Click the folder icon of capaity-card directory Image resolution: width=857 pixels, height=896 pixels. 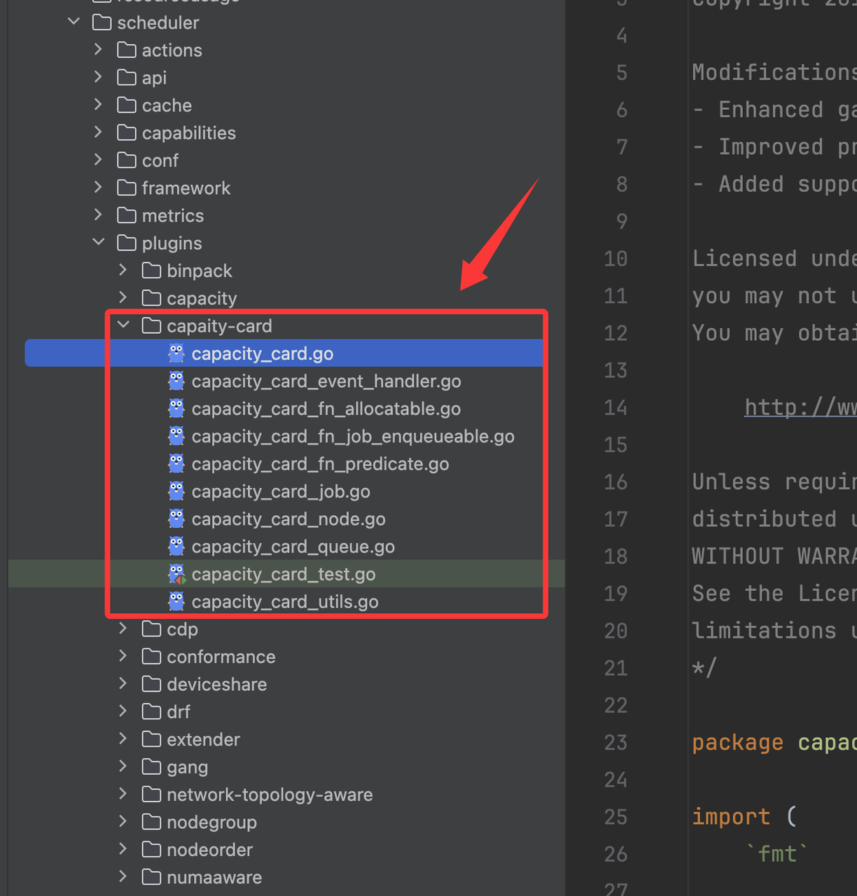click(151, 325)
